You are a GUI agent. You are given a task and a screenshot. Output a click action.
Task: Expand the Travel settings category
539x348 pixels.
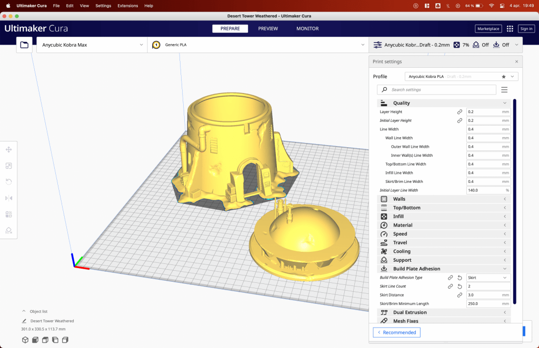443,243
